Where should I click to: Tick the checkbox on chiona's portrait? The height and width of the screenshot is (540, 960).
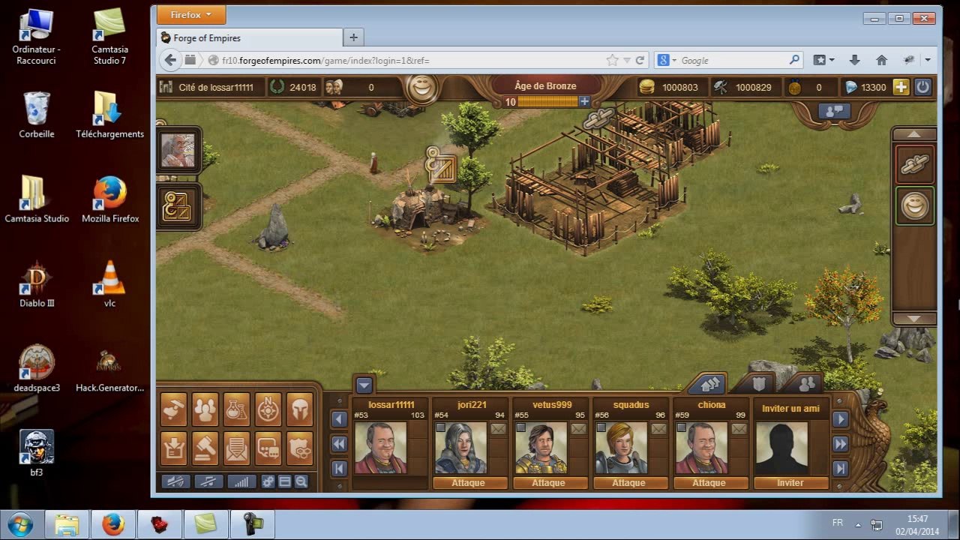pyautogui.click(x=682, y=428)
